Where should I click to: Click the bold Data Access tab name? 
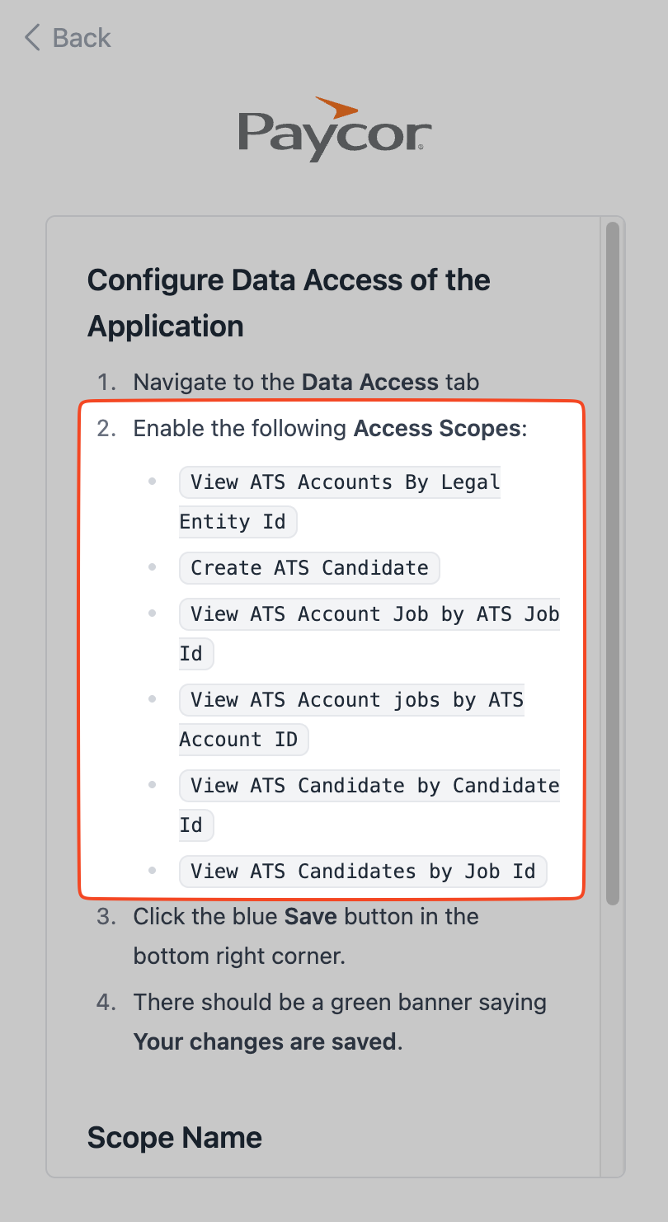[369, 383]
